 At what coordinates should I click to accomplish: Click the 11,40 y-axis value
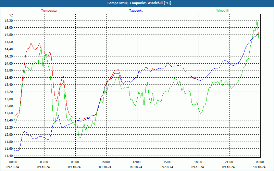(x=9, y=156)
